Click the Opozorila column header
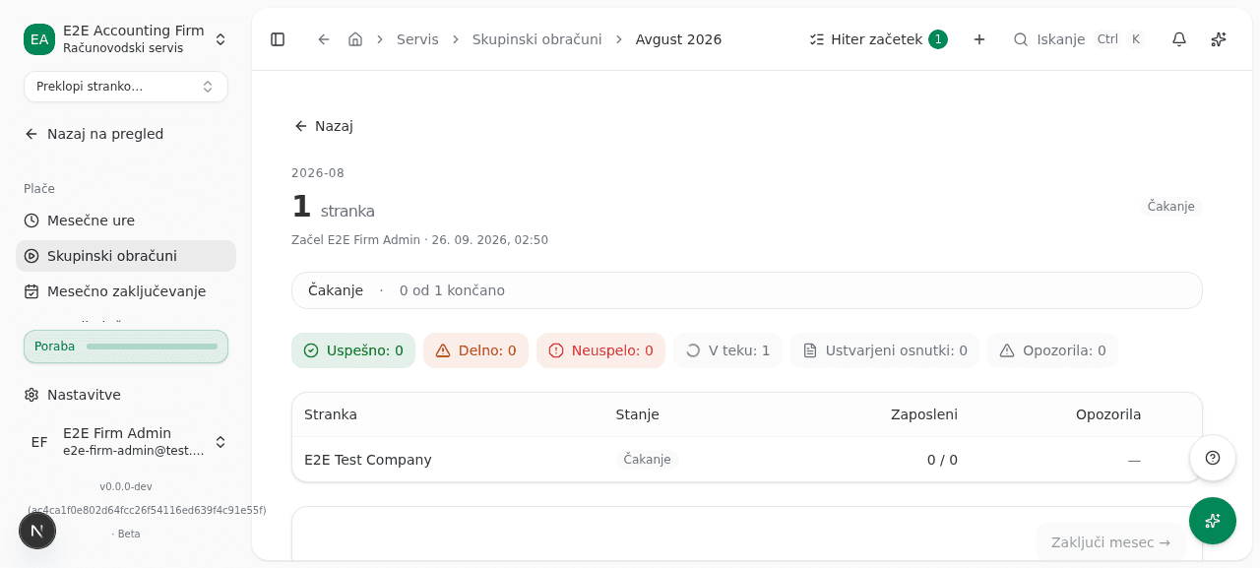Screen dimensions: 1260x568 point(1108,414)
